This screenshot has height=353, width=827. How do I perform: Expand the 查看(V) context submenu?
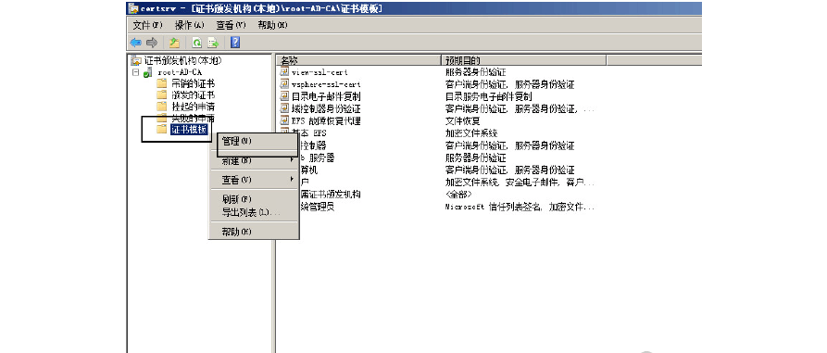point(253,180)
